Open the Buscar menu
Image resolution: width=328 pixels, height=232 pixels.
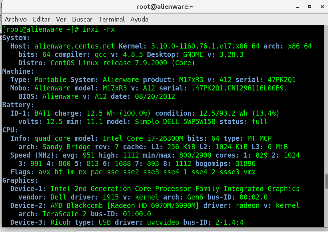coord(82,19)
